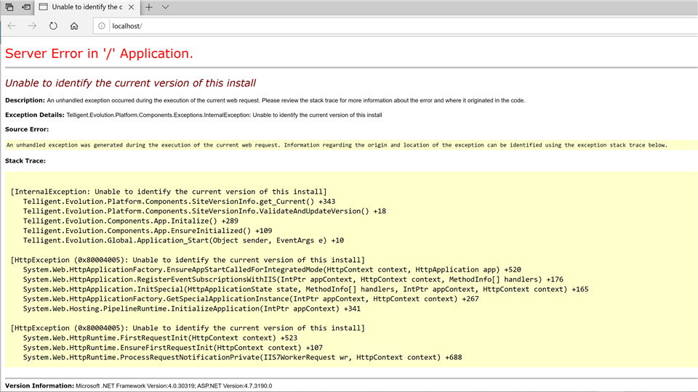Screen dimensions: 698x392
Task: Click the set tabs aside icon
Action: coord(26,7)
